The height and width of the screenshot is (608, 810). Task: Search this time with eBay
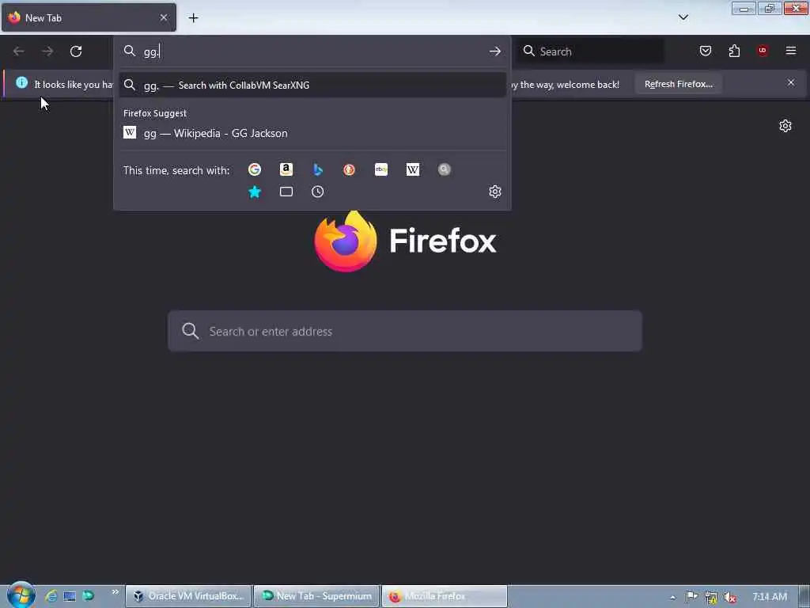click(381, 169)
